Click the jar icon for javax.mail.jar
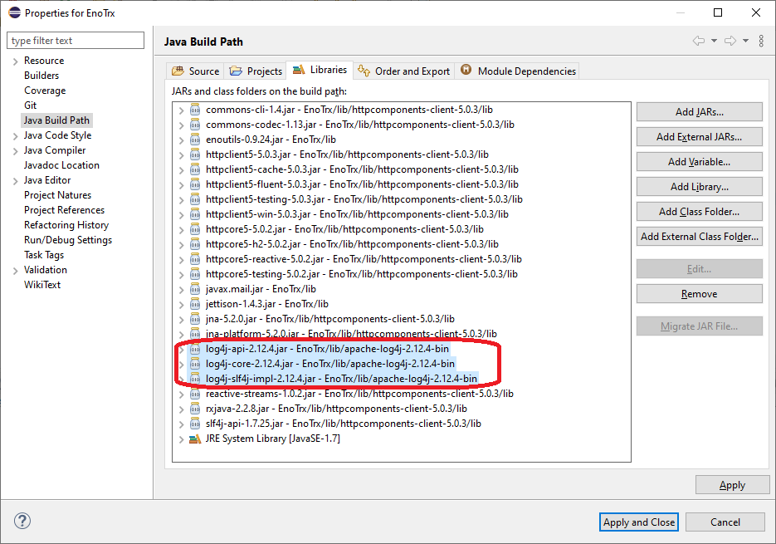The width and height of the screenshot is (776, 544). point(196,289)
